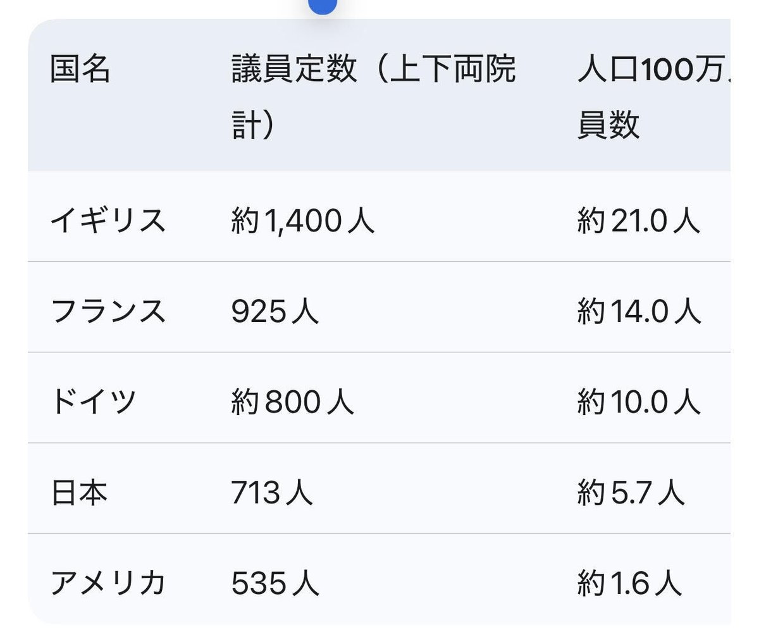Image resolution: width=759 pixels, height=637 pixels.
Task: Select the イギリス country cell
Action: pyautogui.click(x=108, y=221)
